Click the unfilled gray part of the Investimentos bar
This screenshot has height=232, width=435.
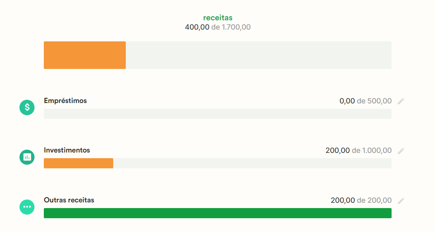[x=252, y=163]
